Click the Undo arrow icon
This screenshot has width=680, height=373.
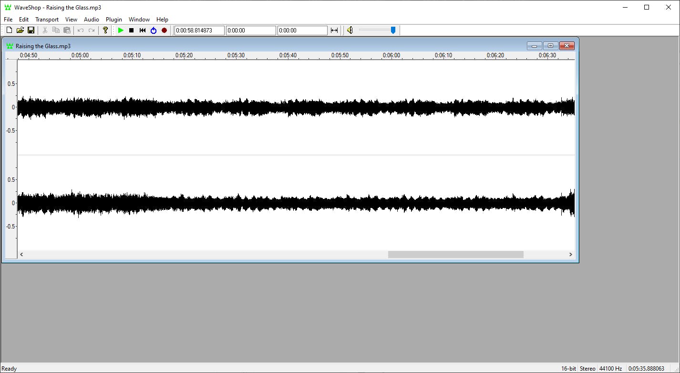click(x=81, y=31)
